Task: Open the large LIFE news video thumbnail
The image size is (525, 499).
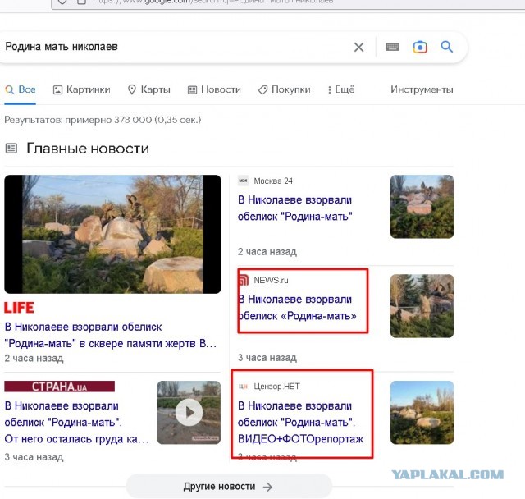Action: point(112,234)
